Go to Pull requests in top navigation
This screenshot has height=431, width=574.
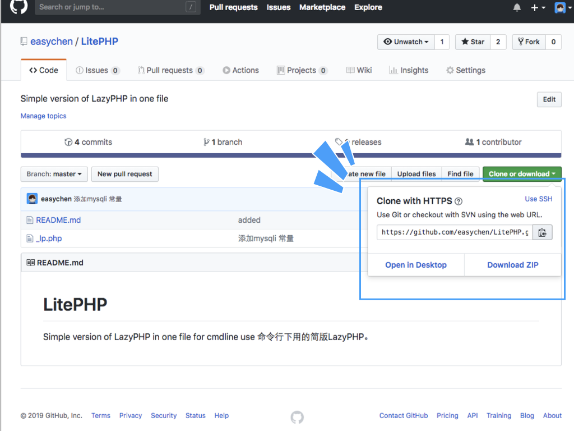point(233,7)
